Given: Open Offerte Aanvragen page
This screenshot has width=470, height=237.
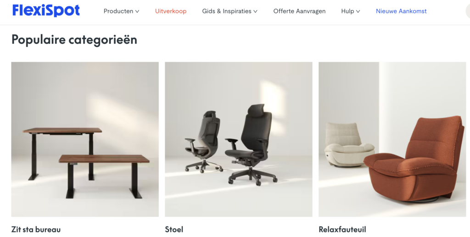Looking at the screenshot, I should pyautogui.click(x=299, y=11).
